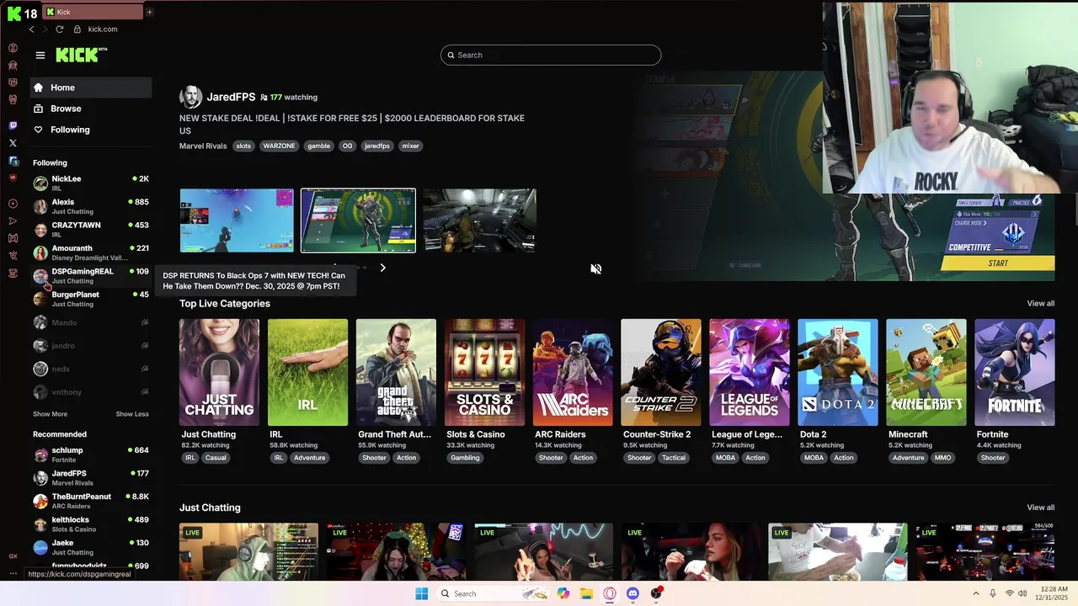
Task: Open the Fortnite category card
Action: 1015,372
